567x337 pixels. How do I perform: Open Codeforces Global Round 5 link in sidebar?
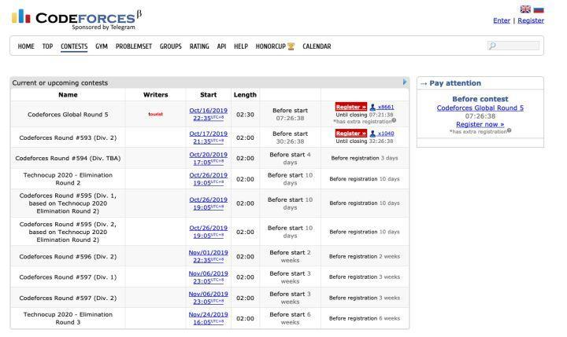480,108
